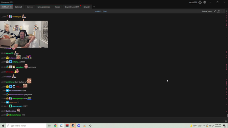The height and width of the screenshot is (128, 228).
Task: Open Google Chrome from the taskbar
Action: pyautogui.click(x=56, y=126)
